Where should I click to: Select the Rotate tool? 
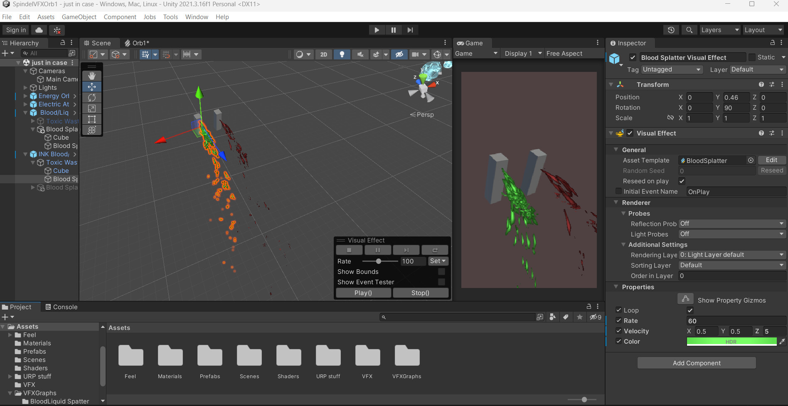point(91,97)
